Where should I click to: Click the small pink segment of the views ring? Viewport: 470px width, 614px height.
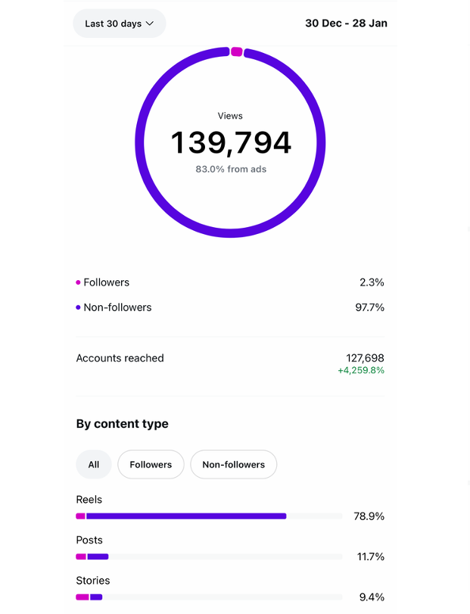tap(237, 51)
